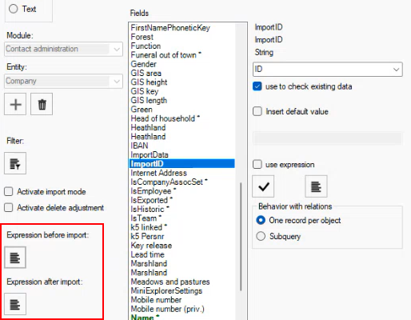Select Internet Address in the Fields list
This screenshot has height=320, width=411.
(158, 173)
